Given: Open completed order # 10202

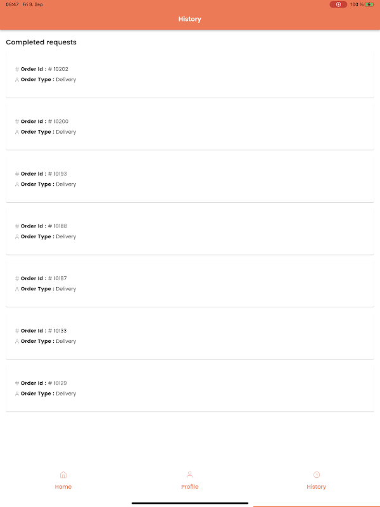Looking at the screenshot, I should [x=190, y=75].
